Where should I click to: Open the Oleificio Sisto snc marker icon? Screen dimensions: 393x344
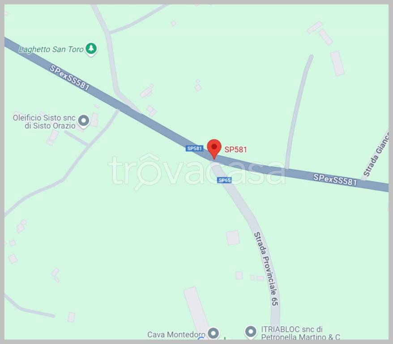pos(84,121)
